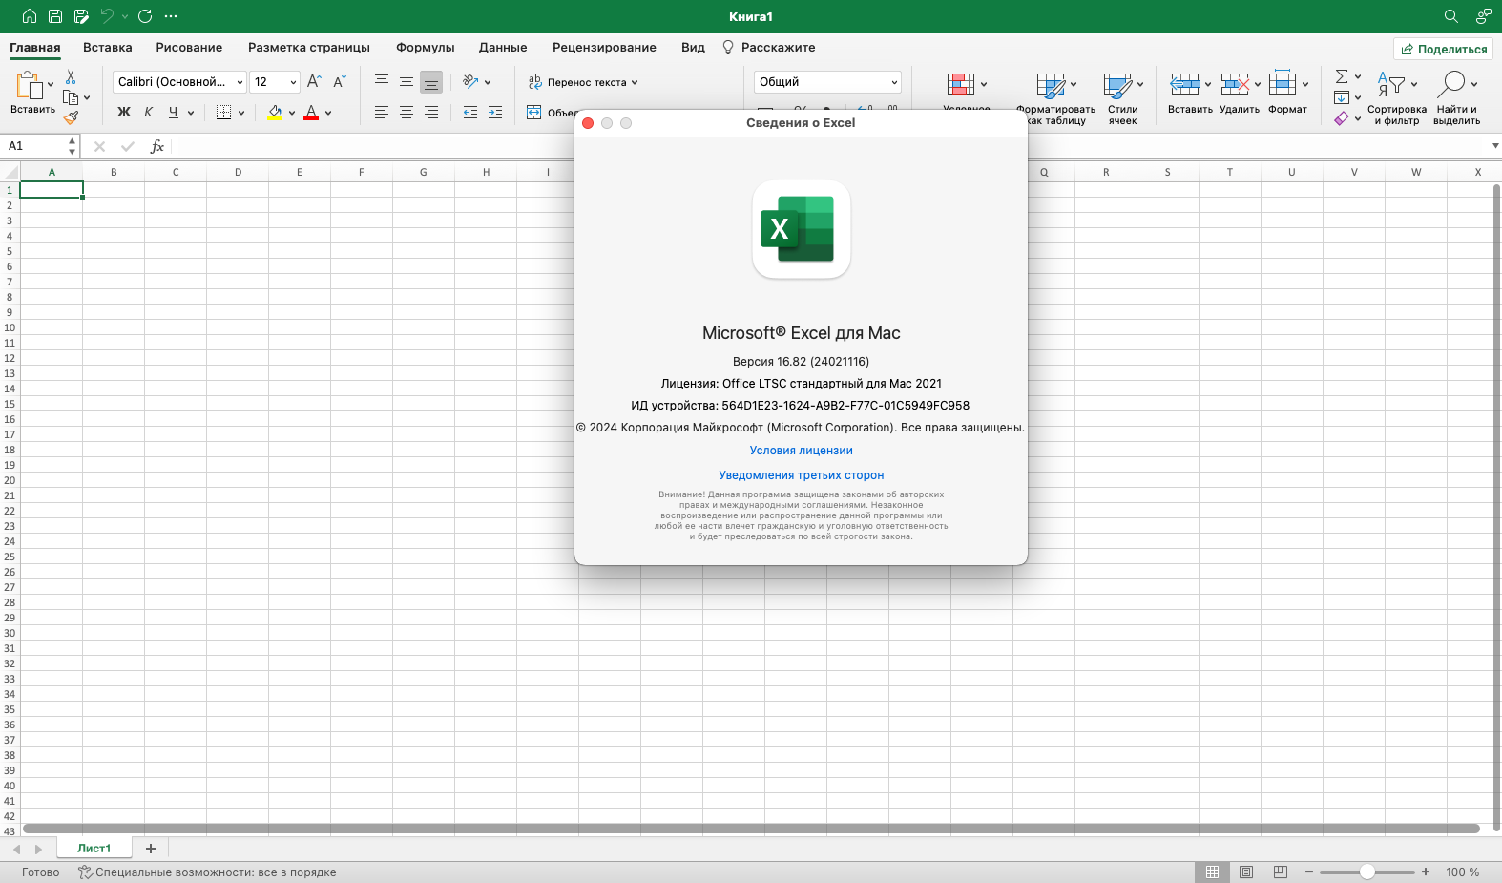Expand the font size 12 dropdown

(x=293, y=82)
